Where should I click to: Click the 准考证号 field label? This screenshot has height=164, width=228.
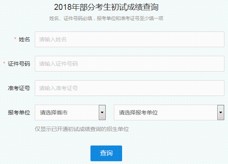(19, 88)
